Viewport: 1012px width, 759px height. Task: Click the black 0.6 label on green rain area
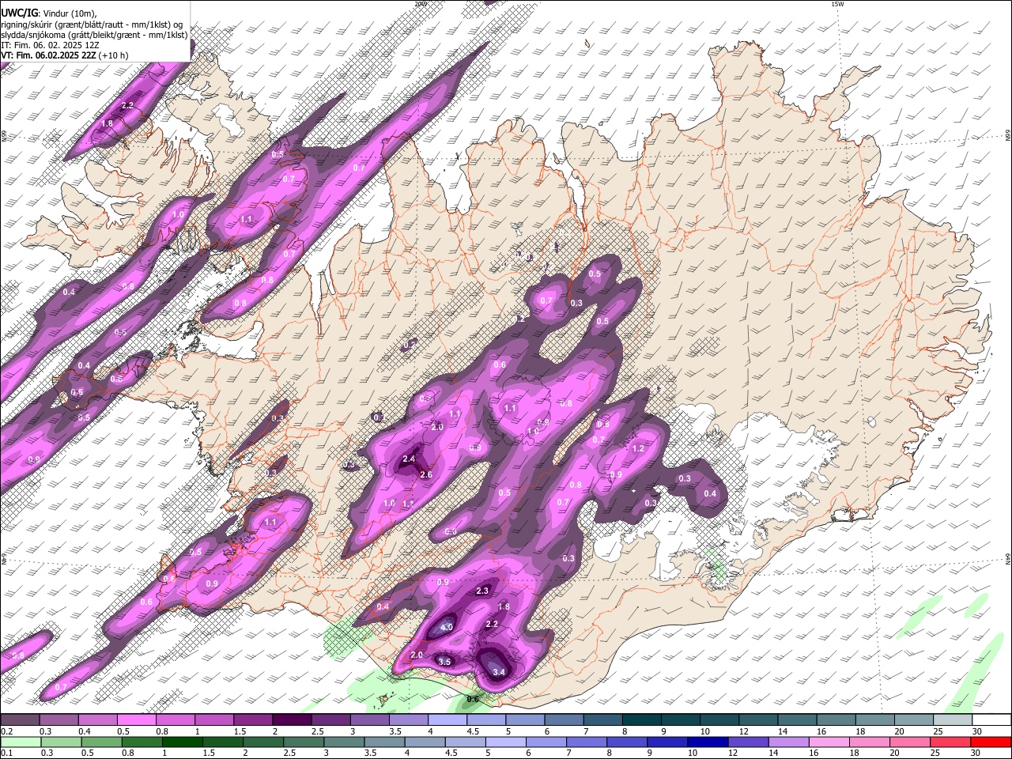[x=473, y=699]
